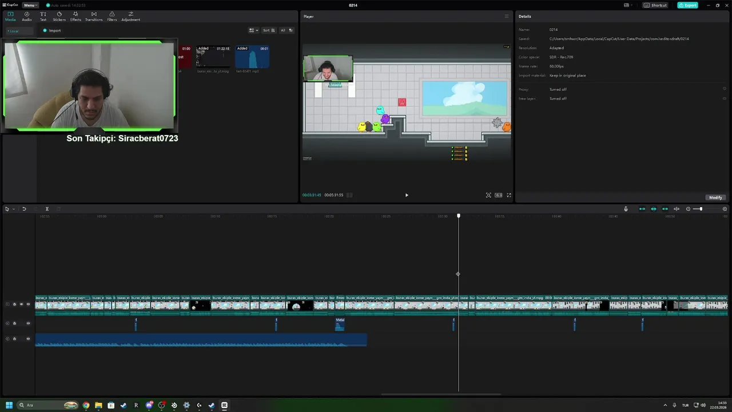Start voice recording with the microphone icon
The width and height of the screenshot is (732, 412).
(x=626, y=209)
